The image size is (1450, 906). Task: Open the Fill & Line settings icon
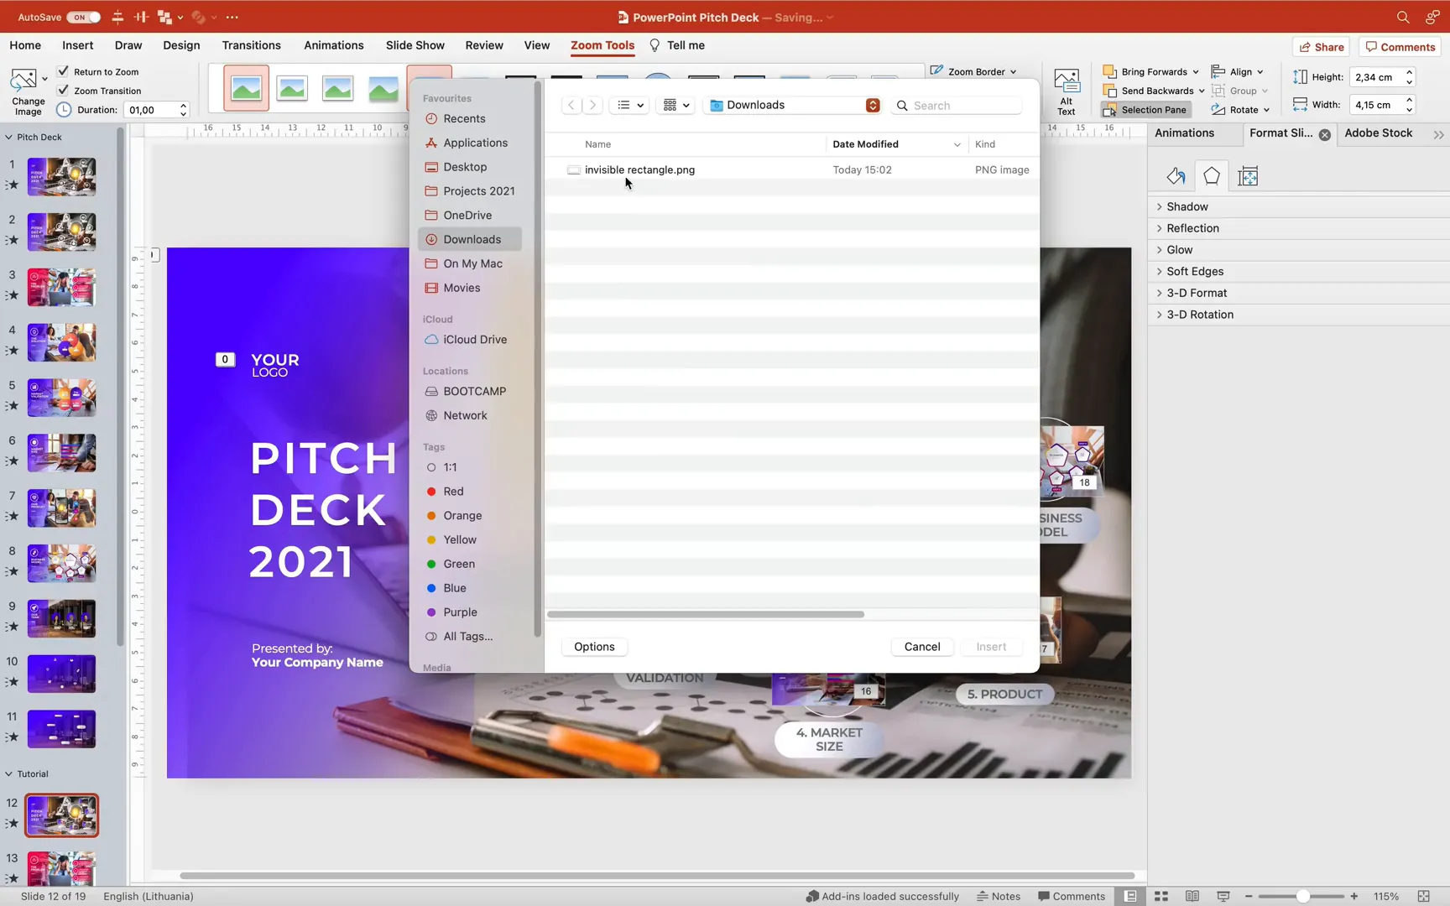point(1175,175)
